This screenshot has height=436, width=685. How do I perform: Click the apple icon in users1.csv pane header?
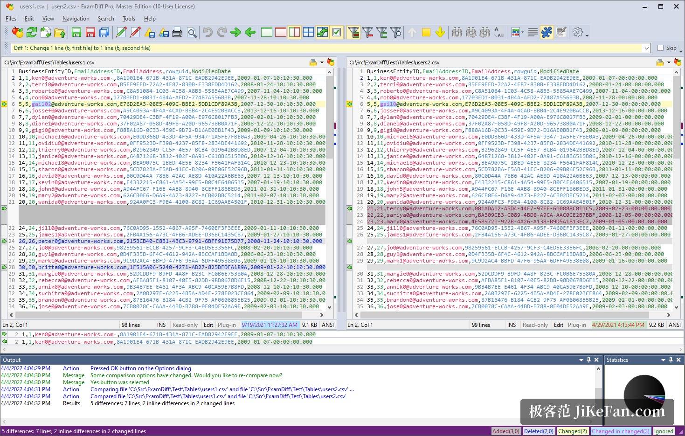(331, 62)
